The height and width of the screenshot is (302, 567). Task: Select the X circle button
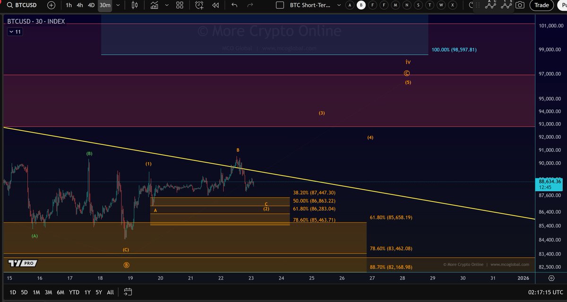click(453, 5)
